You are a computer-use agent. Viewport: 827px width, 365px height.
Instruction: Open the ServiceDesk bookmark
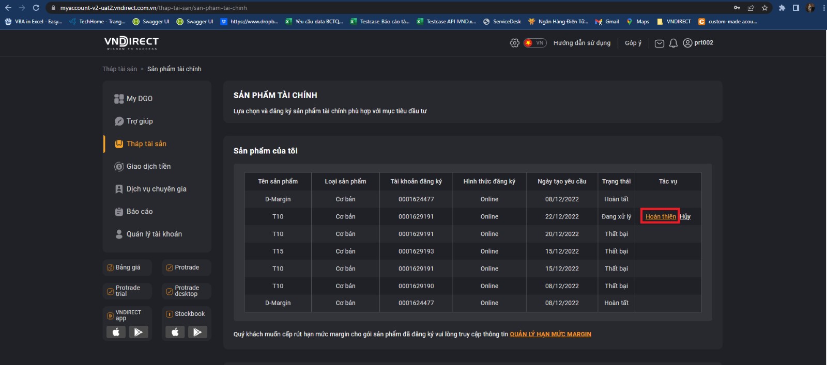(502, 22)
